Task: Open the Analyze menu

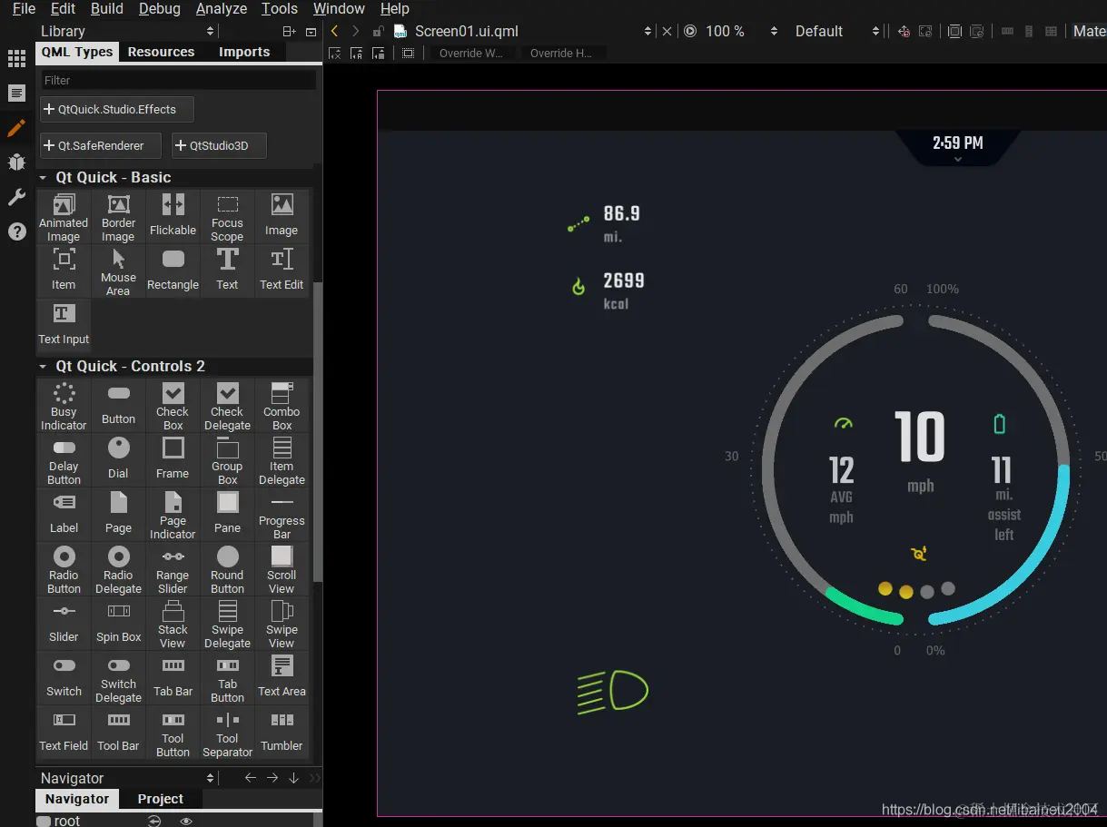Action: 222,8
